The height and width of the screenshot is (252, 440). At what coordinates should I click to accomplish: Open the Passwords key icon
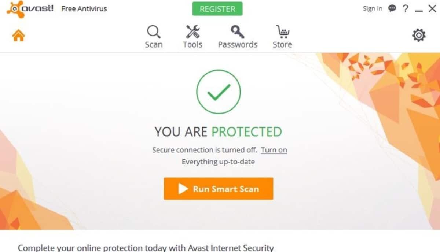pos(238,31)
